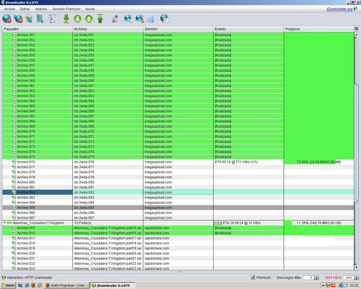The width and height of the screenshot is (361, 289).
Task: Open the Addons menu
Action: point(41,9)
